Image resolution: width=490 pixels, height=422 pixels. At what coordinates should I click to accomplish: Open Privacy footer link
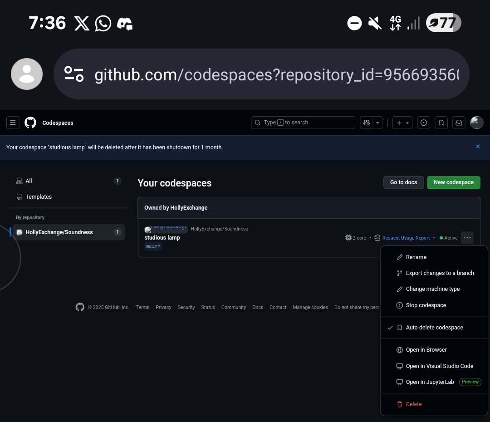coord(163,307)
